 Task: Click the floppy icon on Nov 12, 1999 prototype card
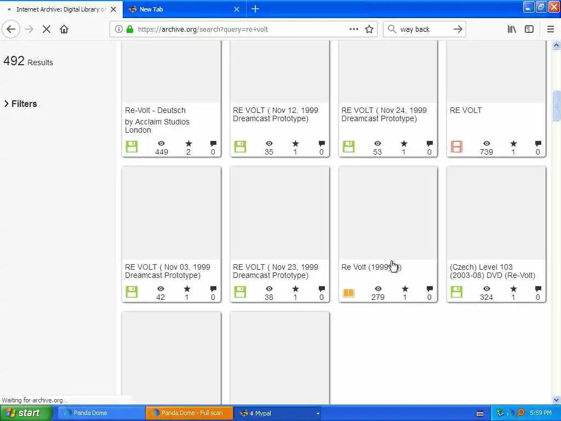pyautogui.click(x=240, y=147)
